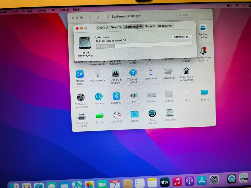251x188 pixels.
Task: Click the Administrer... button
Action: [182, 37]
